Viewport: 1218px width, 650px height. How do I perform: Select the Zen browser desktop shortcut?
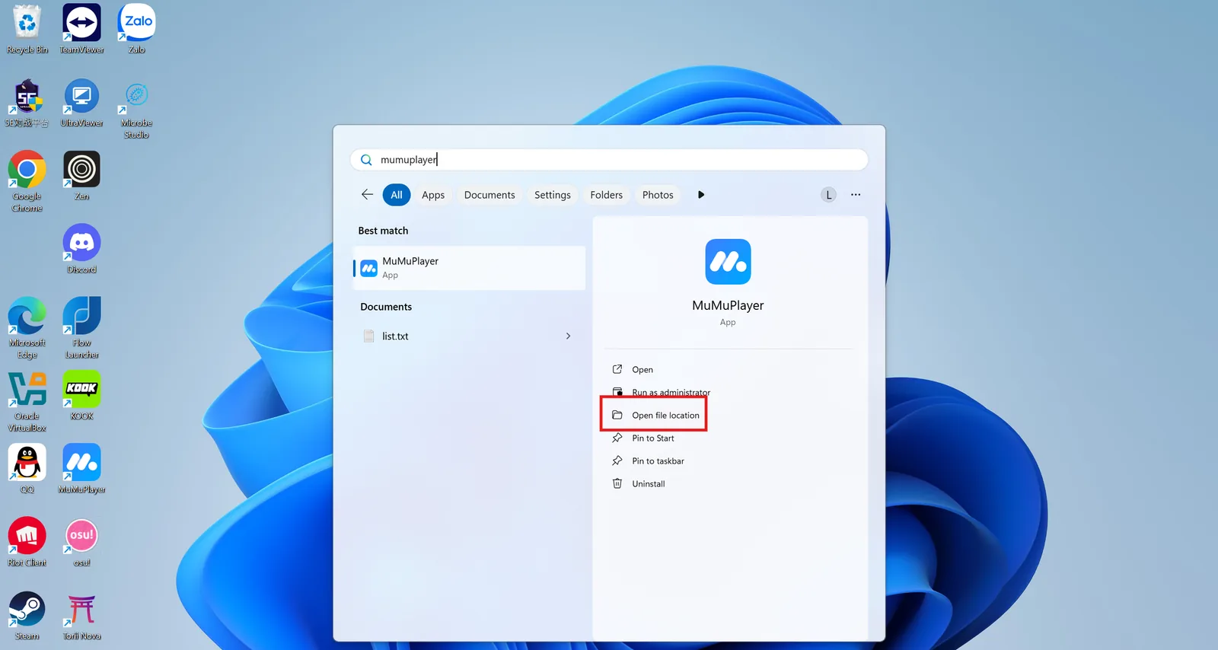pyautogui.click(x=81, y=176)
